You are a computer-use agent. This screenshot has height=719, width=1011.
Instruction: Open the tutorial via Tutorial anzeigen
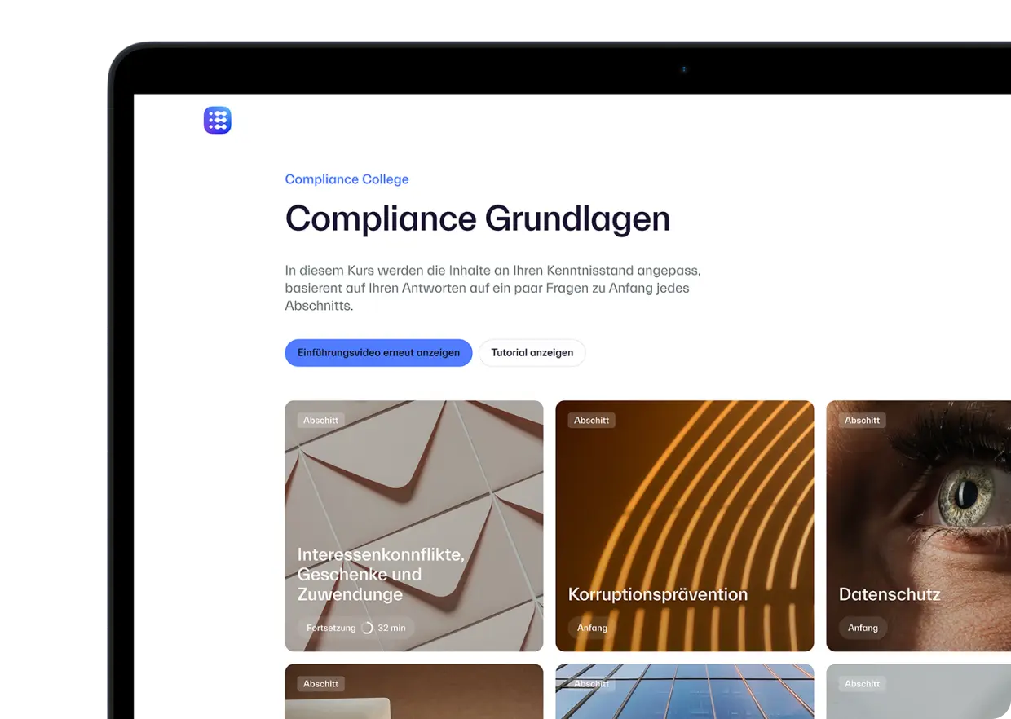(x=532, y=352)
